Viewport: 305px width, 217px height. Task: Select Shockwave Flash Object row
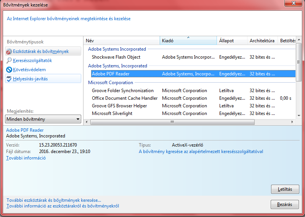[x=193, y=57]
